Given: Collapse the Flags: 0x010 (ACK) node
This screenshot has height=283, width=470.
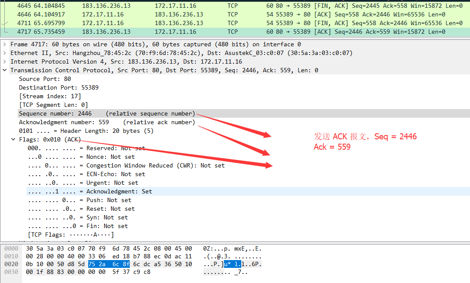Looking at the screenshot, I should click(13, 139).
